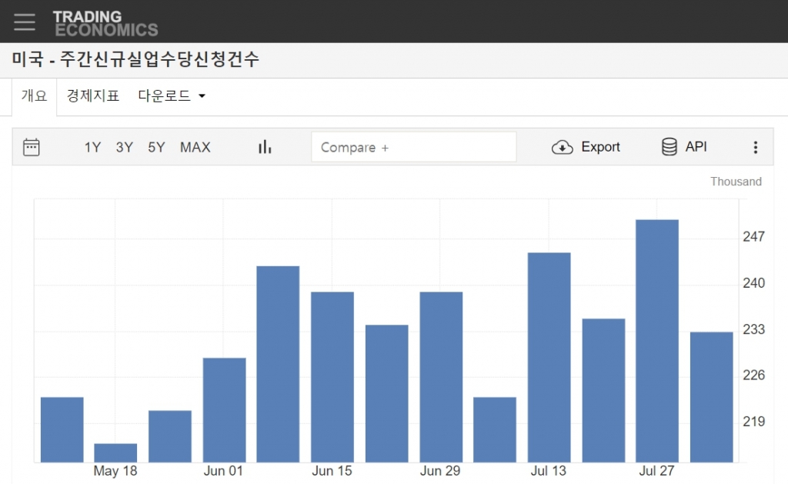Open the 경제지표 tab
This screenshot has height=484, width=788.
point(93,96)
